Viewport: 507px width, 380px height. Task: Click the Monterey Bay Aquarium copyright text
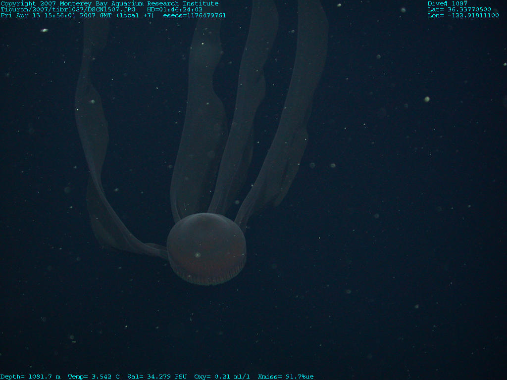click(109, 3)
